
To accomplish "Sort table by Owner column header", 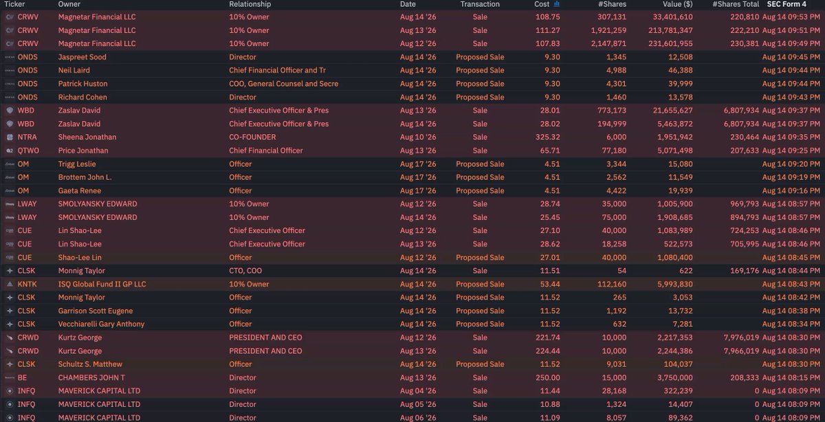I will click(69, 4).
